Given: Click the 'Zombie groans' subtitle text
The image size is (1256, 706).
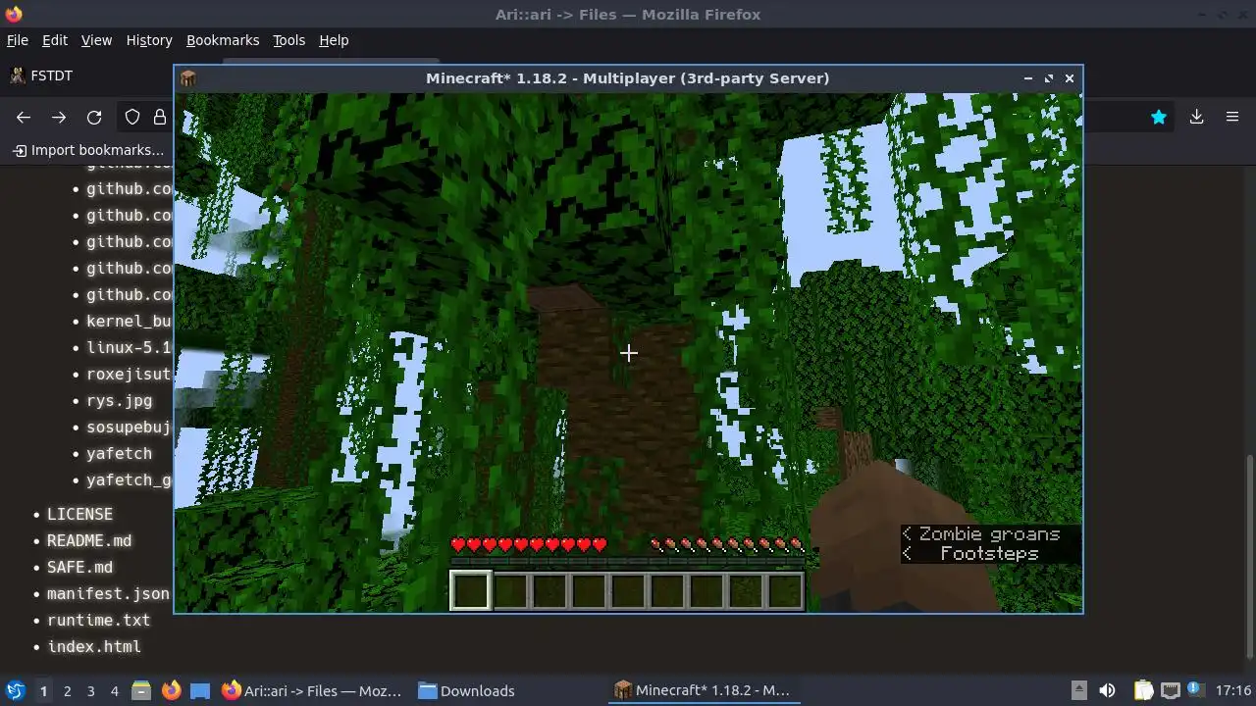Looking at the screenshot, I should coord(989,534).
